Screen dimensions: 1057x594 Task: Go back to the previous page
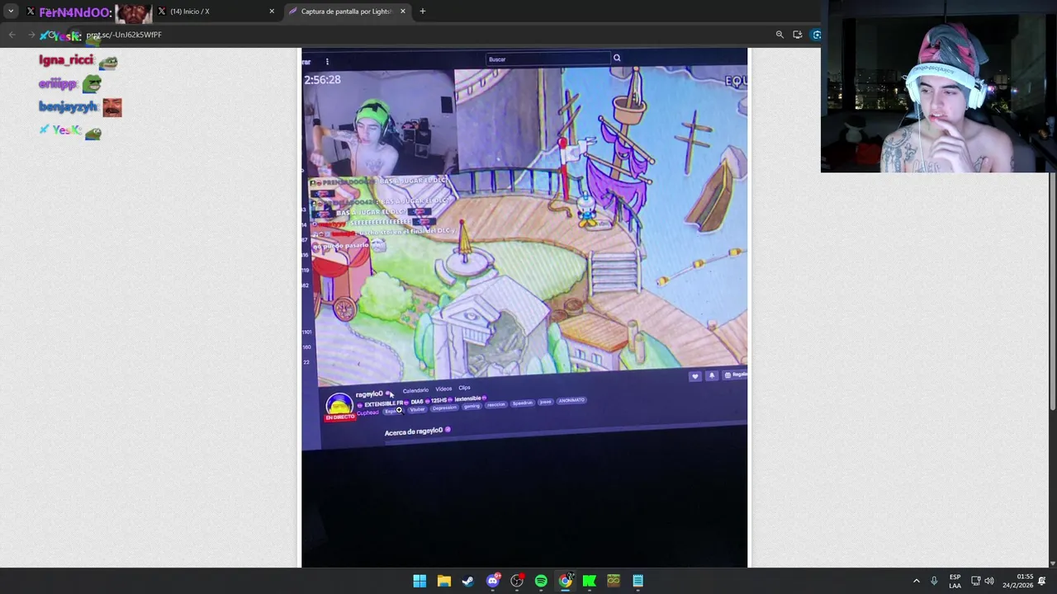coord(12,35)
